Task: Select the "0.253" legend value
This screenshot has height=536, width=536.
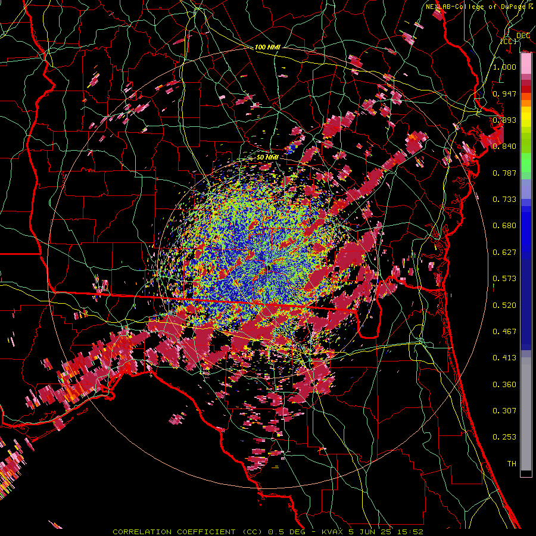Action: (x=504, y=437)
